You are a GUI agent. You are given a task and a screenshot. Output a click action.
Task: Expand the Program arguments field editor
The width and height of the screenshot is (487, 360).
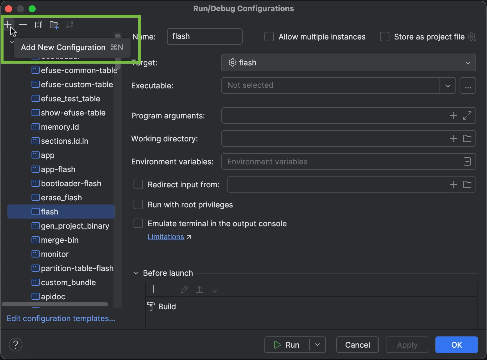tap(467, 115)
